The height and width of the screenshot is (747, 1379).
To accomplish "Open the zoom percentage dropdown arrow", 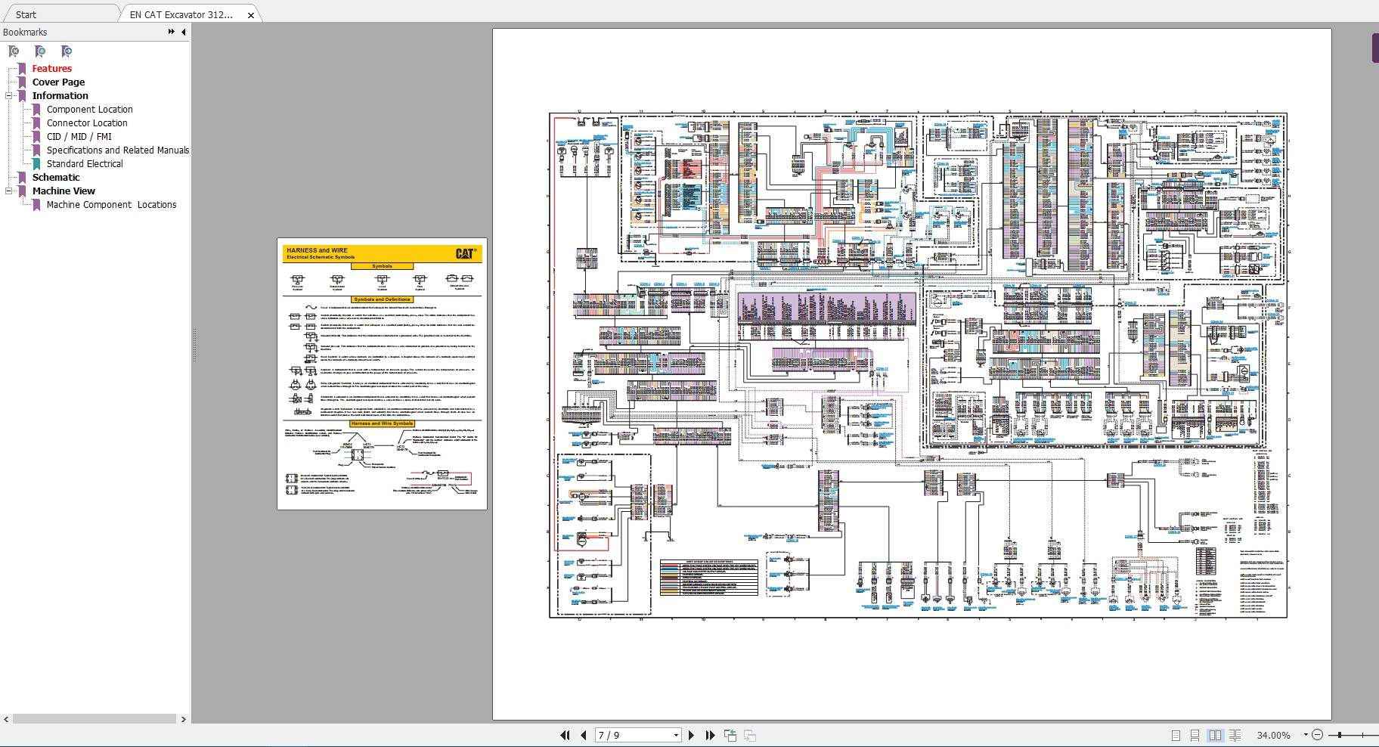I will pyautogui.click(x=1306, y=735).
